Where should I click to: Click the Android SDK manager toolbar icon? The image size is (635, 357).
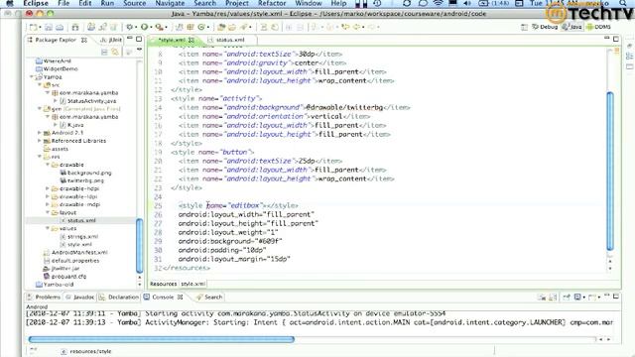pyautogui.click(x=75, y=27)
